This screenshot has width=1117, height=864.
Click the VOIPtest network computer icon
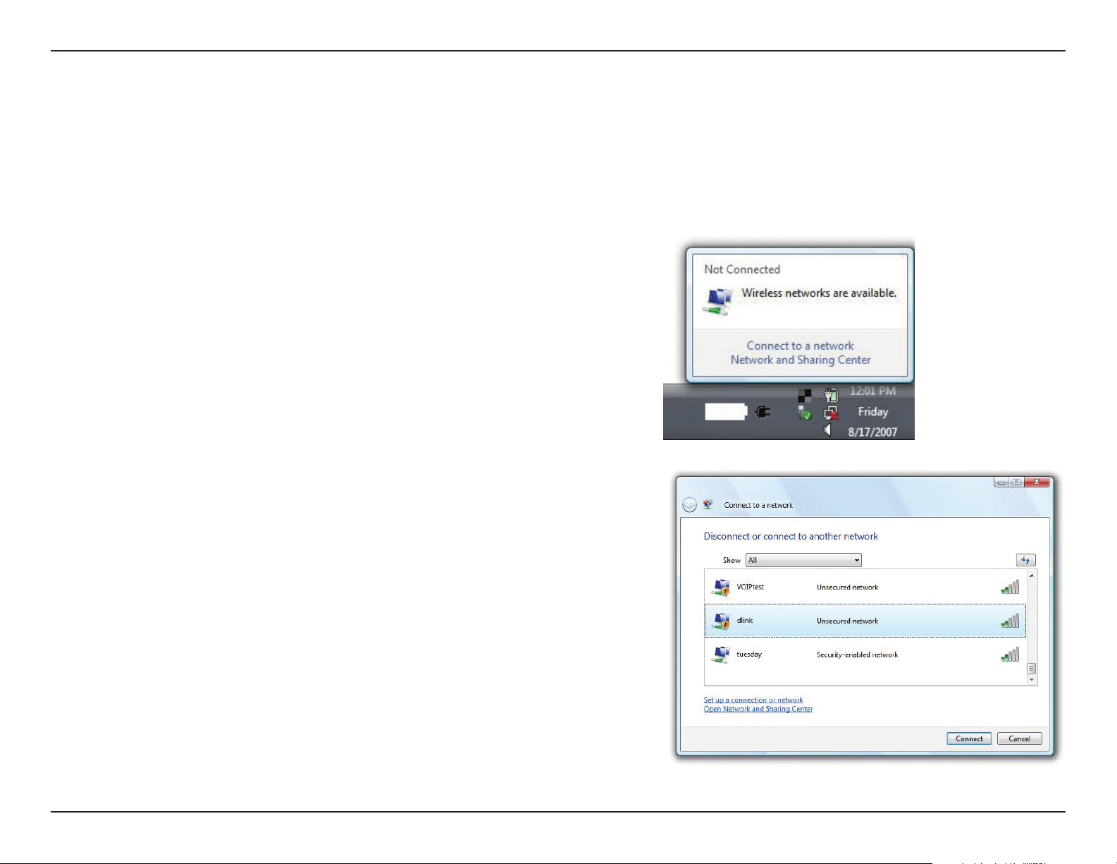721,587
